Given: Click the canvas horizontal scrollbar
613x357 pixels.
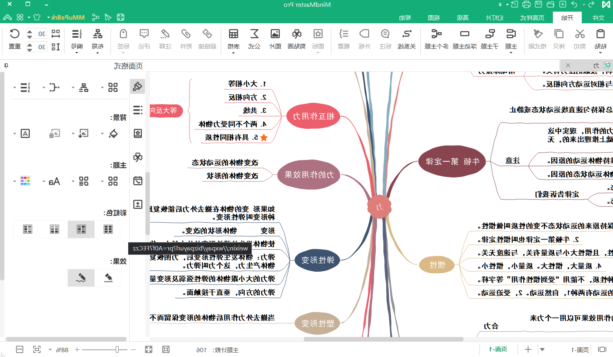Looking at the screenshot, I should pos(383,339).
